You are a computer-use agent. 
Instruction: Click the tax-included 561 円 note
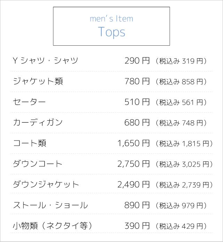pyautogui.click(x=183, y=103)
